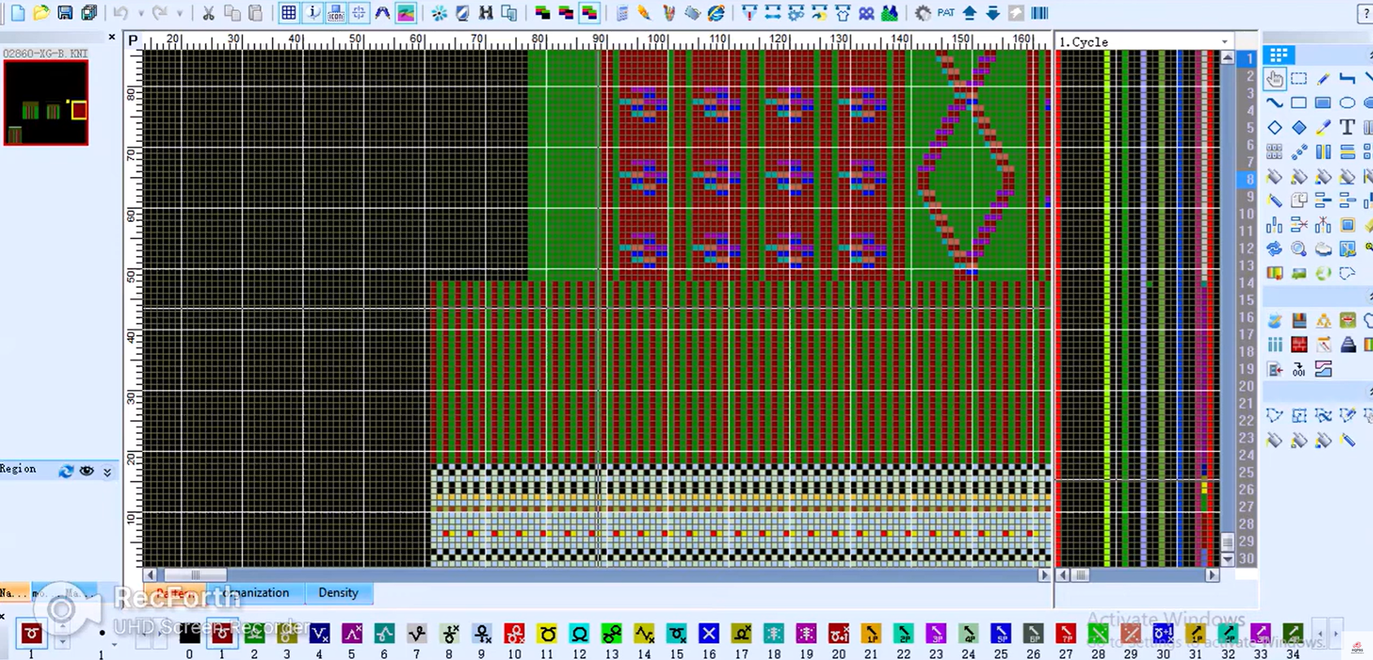Select the dashed rectangle selection tool
The height and width of the screenshot is (660, 1373).
pyautogui.click(x=1299, y=79)
